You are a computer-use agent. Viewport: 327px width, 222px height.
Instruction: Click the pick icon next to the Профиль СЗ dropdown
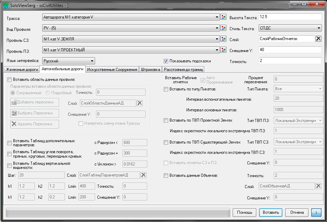pyautogui.click(x=224, y=39)
